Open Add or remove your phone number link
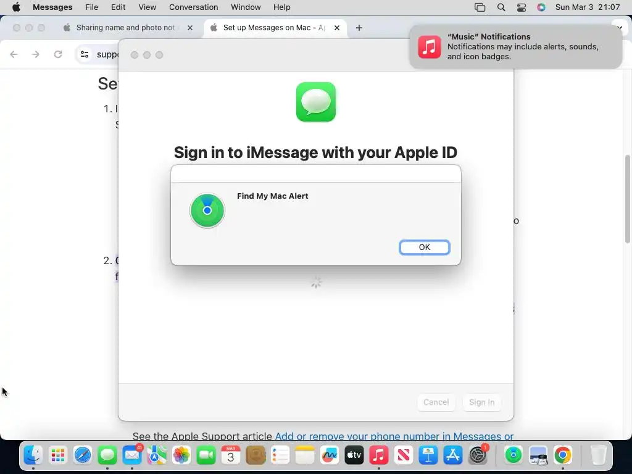The width and height of the screenshot is (632, 474). (394, 436)
